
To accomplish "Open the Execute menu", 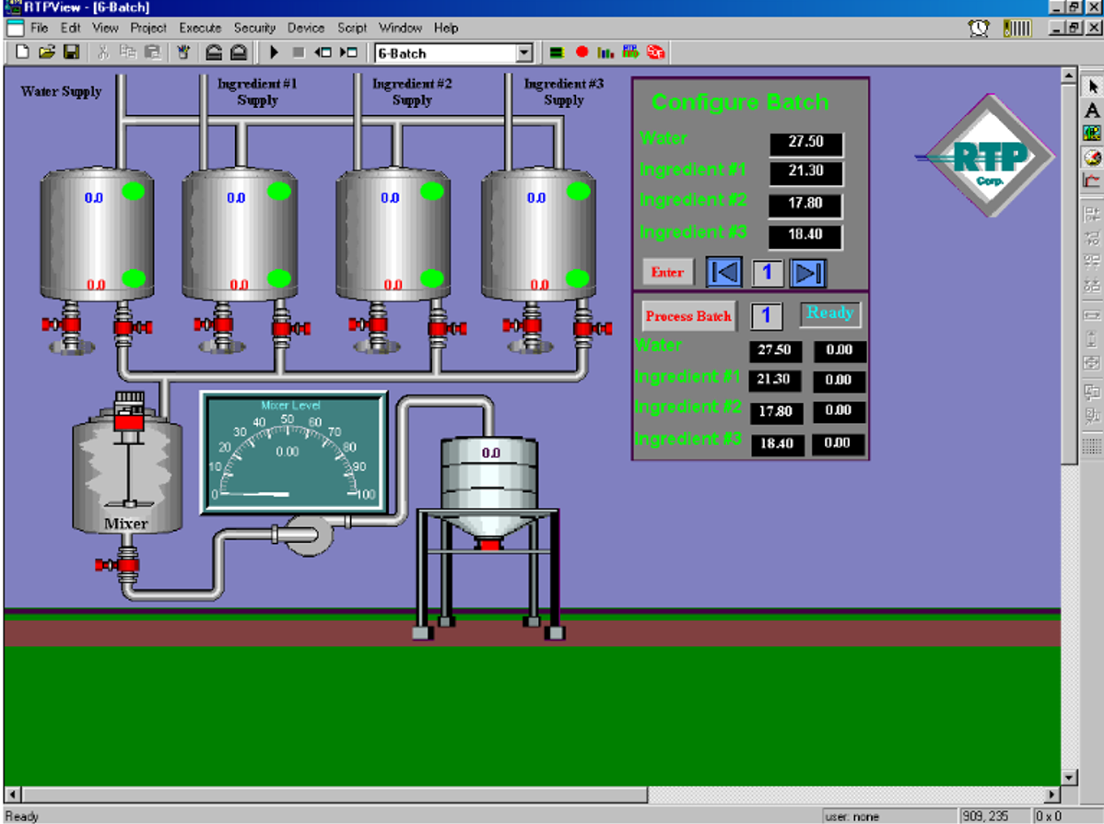I will tap(200, 29).
